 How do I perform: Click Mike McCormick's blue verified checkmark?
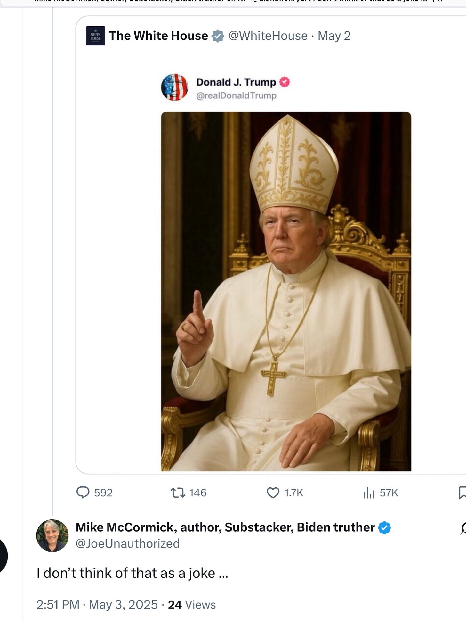tap(384, 527)
